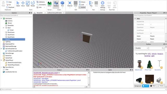Collapse the Workspace tree node
167x94 pixels.
[1, 19]
